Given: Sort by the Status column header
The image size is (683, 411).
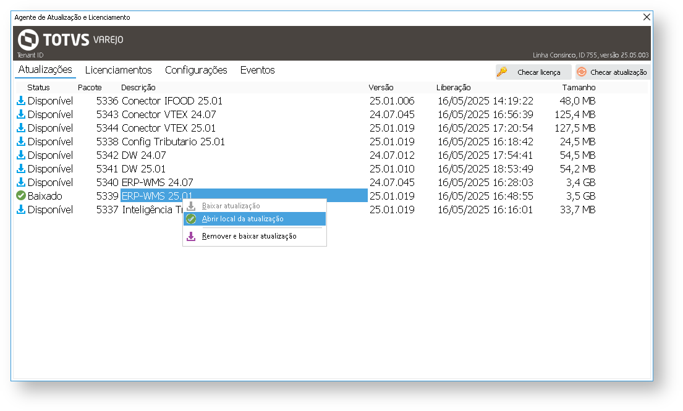Looking at the screenshot, I should pos(38,88).
